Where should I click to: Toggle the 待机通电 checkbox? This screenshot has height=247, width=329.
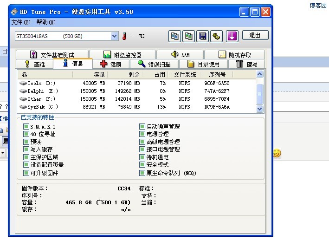point(142,157)
